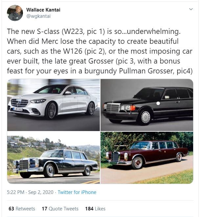Open the Twitter for iPhone source link
The image size is (200, 217).
[77, 192]
